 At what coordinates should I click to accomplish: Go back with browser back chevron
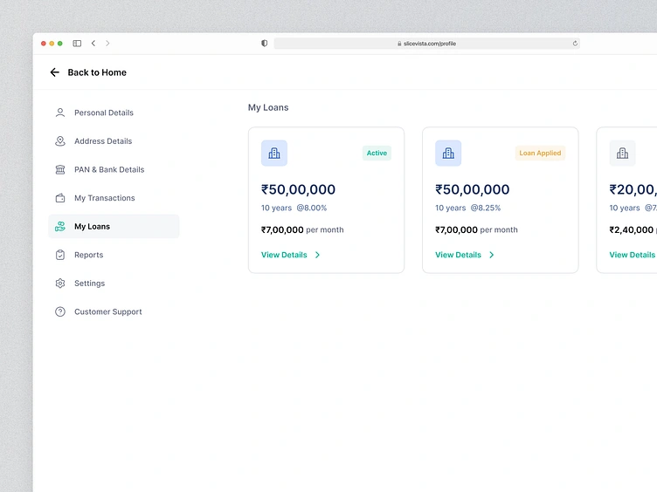93,43
